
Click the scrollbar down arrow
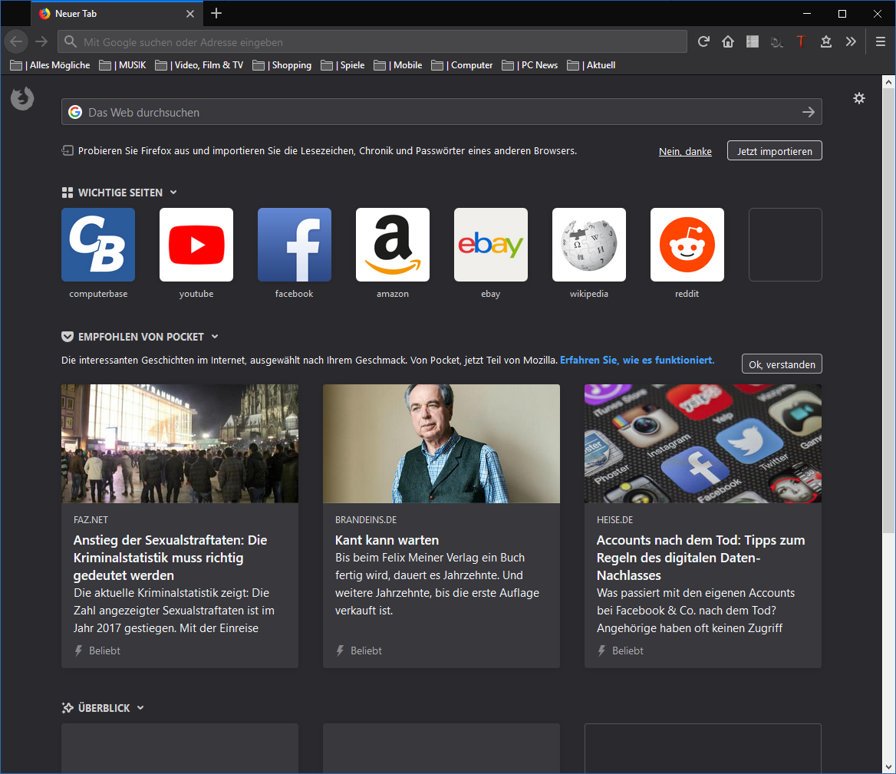[x=888, y=767]
